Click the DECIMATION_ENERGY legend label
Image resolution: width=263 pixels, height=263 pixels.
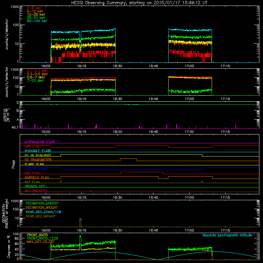[x=42, y=203]
